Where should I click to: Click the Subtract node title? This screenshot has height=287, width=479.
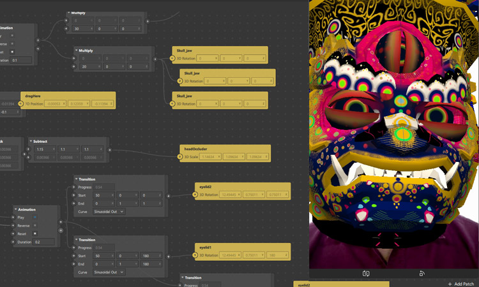coord(40,141)
